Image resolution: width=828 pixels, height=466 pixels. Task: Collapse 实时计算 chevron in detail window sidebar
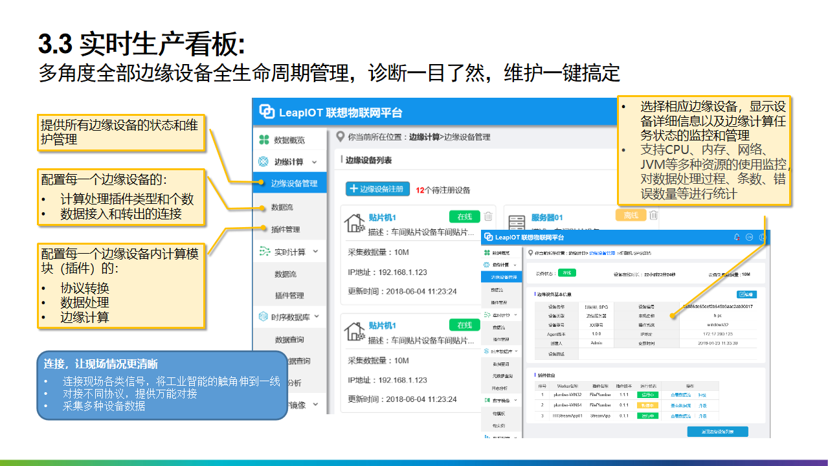516,315
